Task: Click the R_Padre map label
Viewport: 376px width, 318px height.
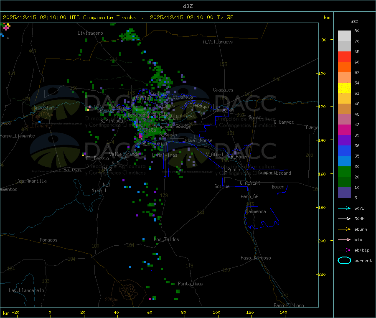Action: coord(239,157)
